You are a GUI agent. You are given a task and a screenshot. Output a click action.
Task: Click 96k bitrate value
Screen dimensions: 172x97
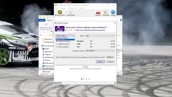click(78, 47)
